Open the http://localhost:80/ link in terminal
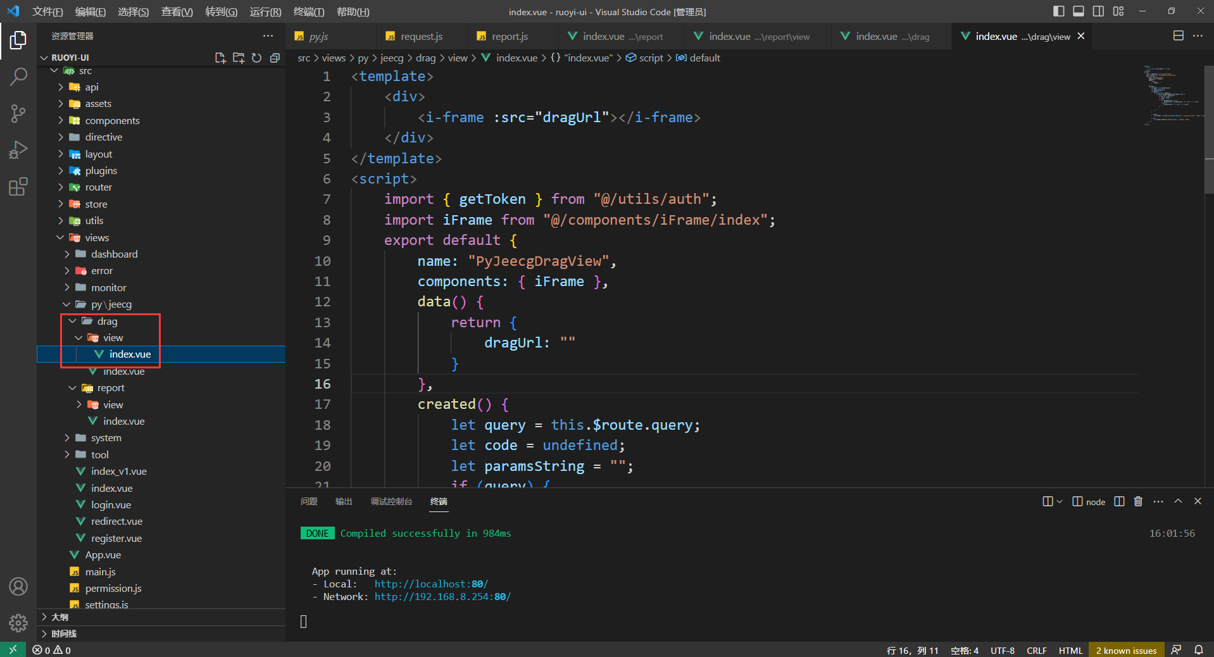Image resolution: width=1214 pixels, height=657 pixels. (x=431, y=584)
